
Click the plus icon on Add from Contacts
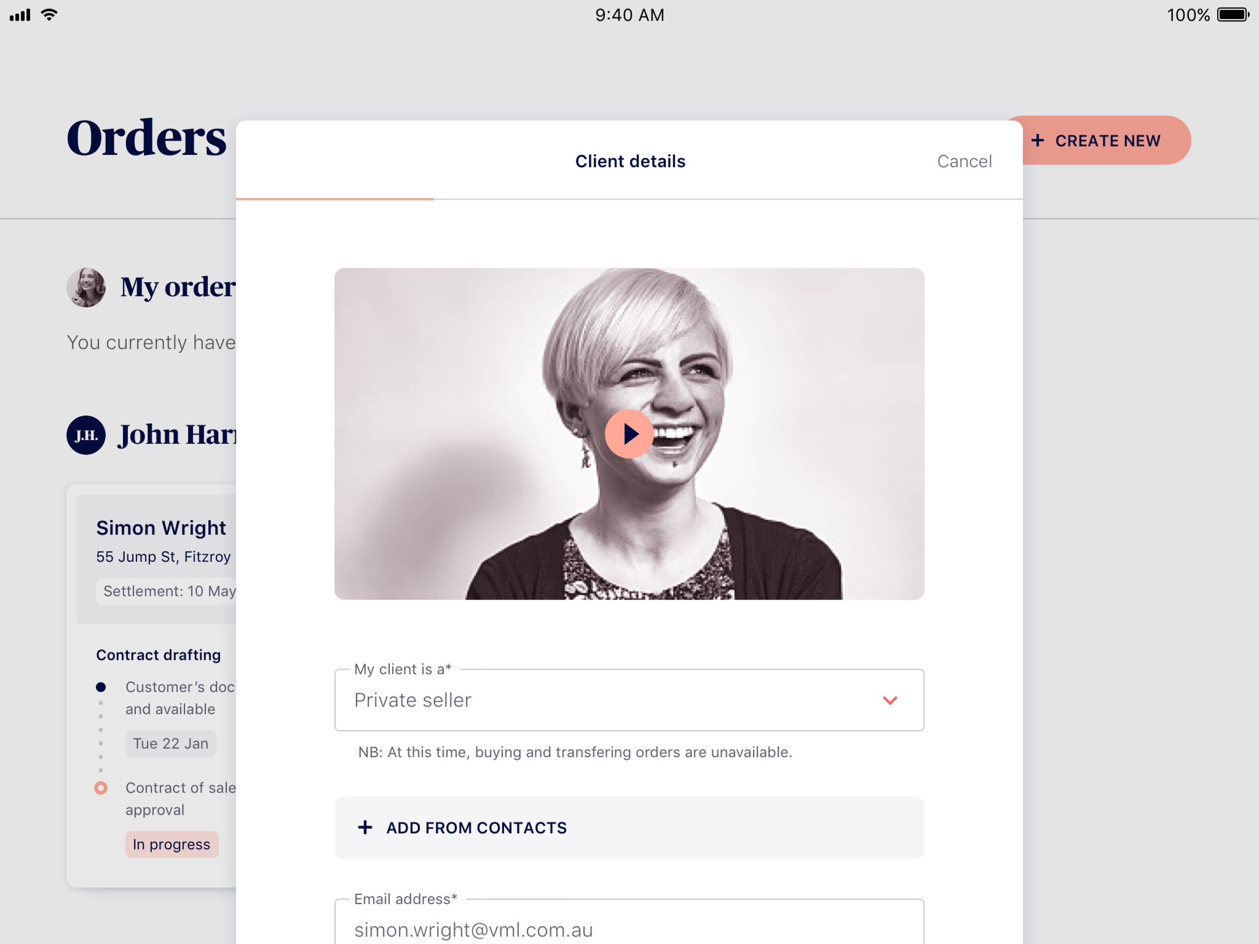tap(365, 827)
